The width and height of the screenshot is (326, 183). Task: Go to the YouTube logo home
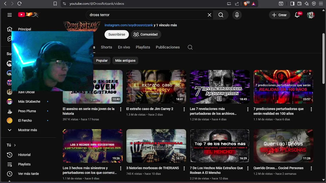coord(28,15)
